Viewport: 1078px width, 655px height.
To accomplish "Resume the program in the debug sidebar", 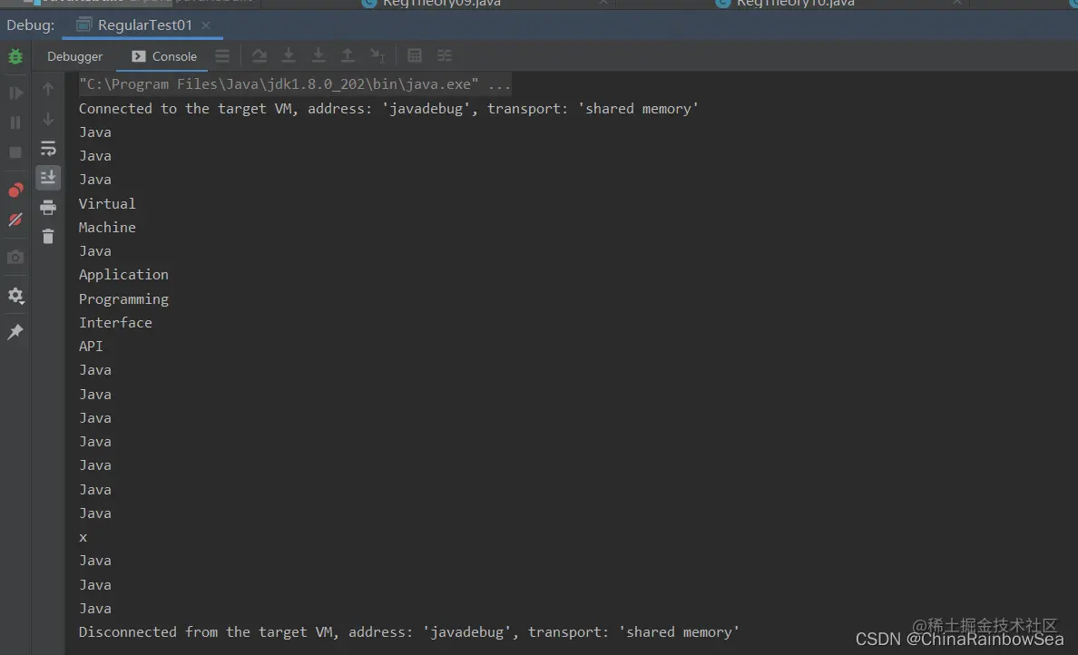I will pos(15,93).
